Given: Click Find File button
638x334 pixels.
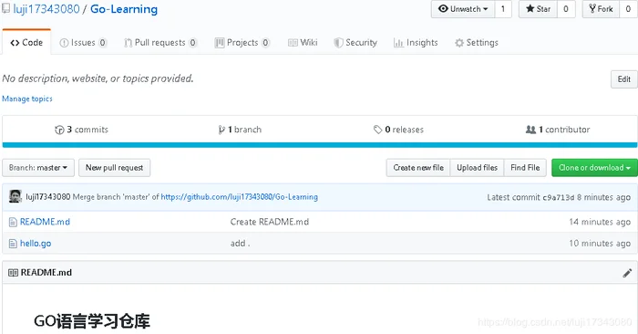Looking at the screenshot, I should pyautogui.click(x=525, y=168).
